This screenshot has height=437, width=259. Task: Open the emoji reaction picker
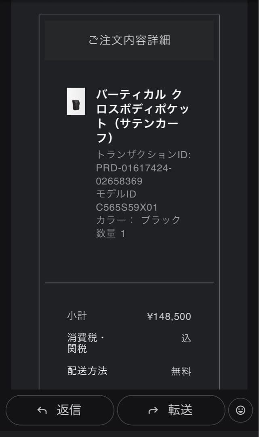pyautogui.click(x=240, y=410)
